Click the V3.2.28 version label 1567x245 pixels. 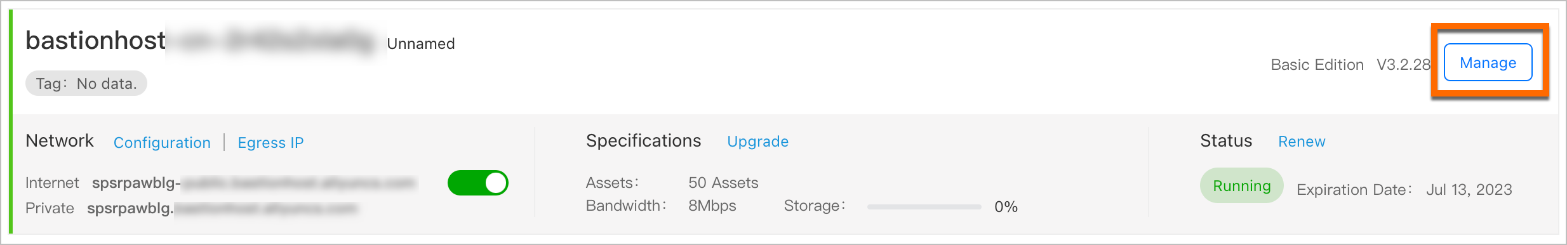(1403, 65)
